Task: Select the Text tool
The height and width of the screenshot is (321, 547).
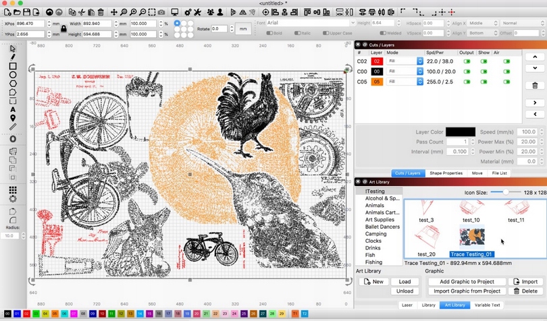Action: (x=13, y=109)
